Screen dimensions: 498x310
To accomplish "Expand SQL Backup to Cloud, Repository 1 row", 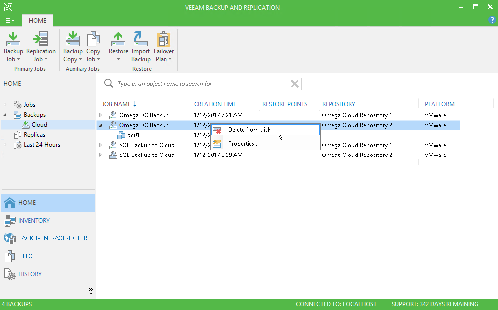I will pos(101,145).
